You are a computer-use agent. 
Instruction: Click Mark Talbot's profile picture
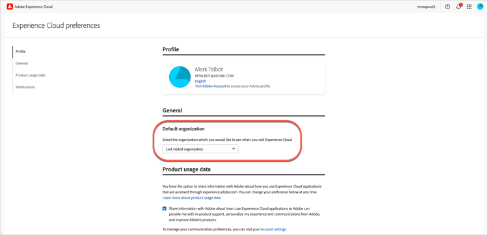pos(180,77)
